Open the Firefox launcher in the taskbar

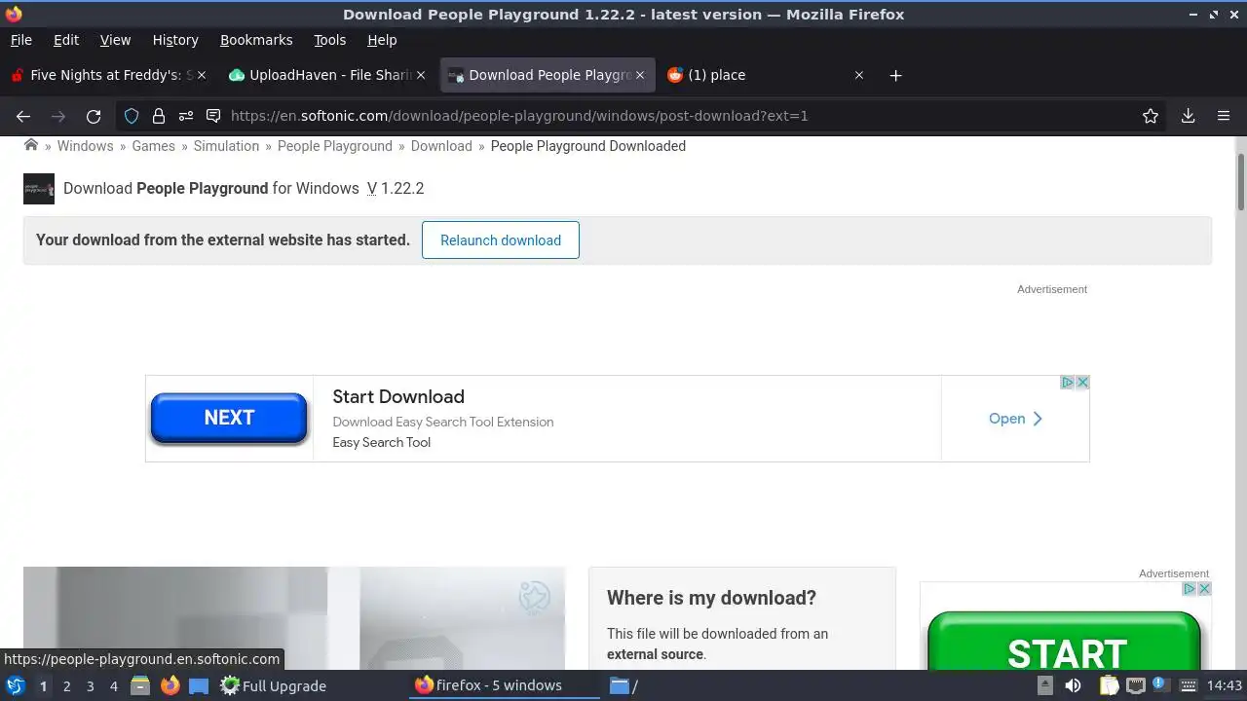pyautogui.click(x=170, y=685)
